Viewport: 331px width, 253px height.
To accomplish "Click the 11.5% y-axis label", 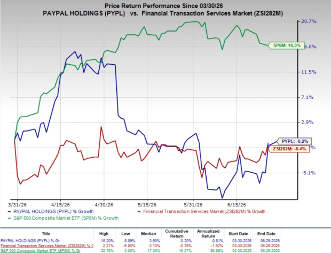I will 309,72.
